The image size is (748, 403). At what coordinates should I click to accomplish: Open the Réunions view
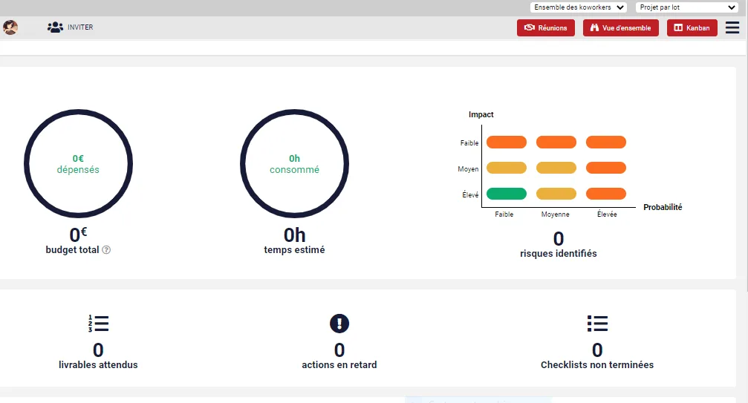tap(546, 27)
